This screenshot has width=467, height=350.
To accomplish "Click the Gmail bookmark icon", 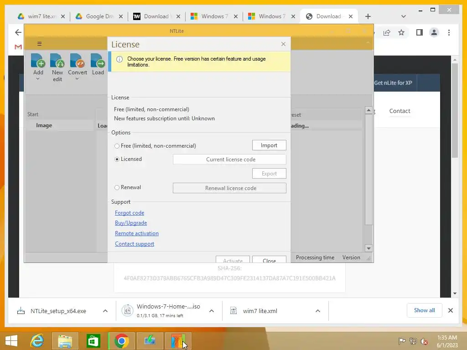I will [18, 47].
